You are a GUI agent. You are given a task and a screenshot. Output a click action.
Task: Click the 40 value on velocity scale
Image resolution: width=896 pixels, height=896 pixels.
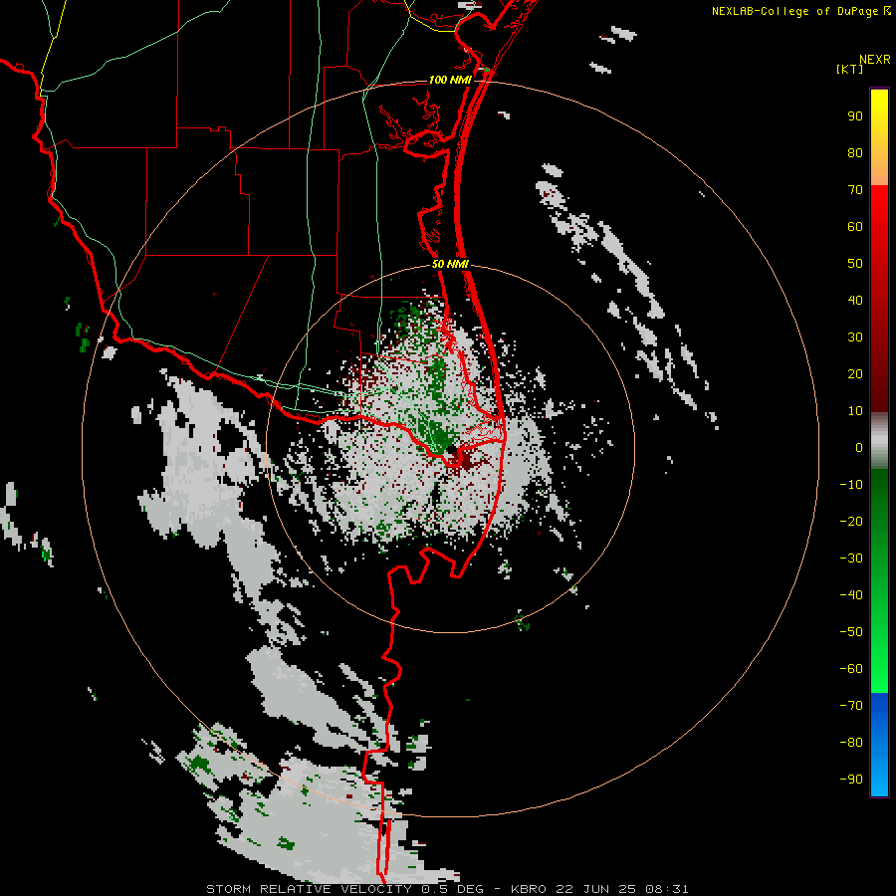[x=855, y=301]
